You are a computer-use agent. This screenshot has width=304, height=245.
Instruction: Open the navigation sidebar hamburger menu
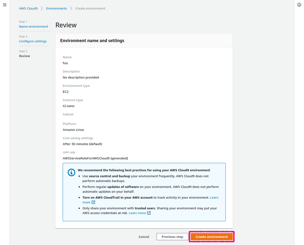click(5, 5)
